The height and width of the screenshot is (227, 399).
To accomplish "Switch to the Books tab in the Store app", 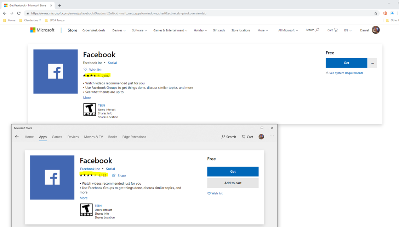I will (113, 137).
